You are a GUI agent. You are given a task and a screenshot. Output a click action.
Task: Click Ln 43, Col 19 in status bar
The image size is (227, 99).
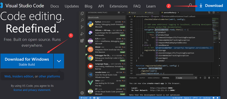click(x=177, y=98)
